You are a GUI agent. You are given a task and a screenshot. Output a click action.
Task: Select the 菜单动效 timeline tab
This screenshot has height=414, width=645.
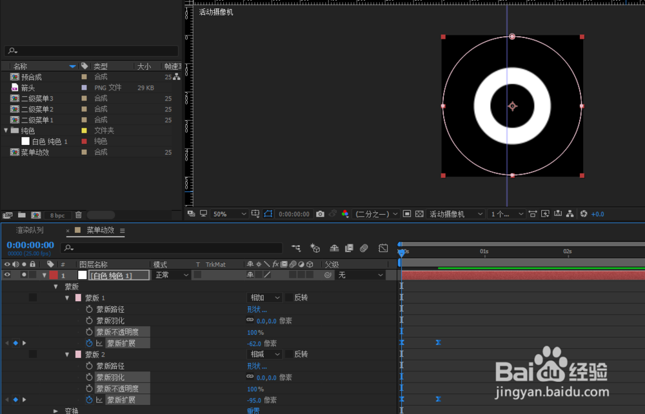[x=101, y=230]
